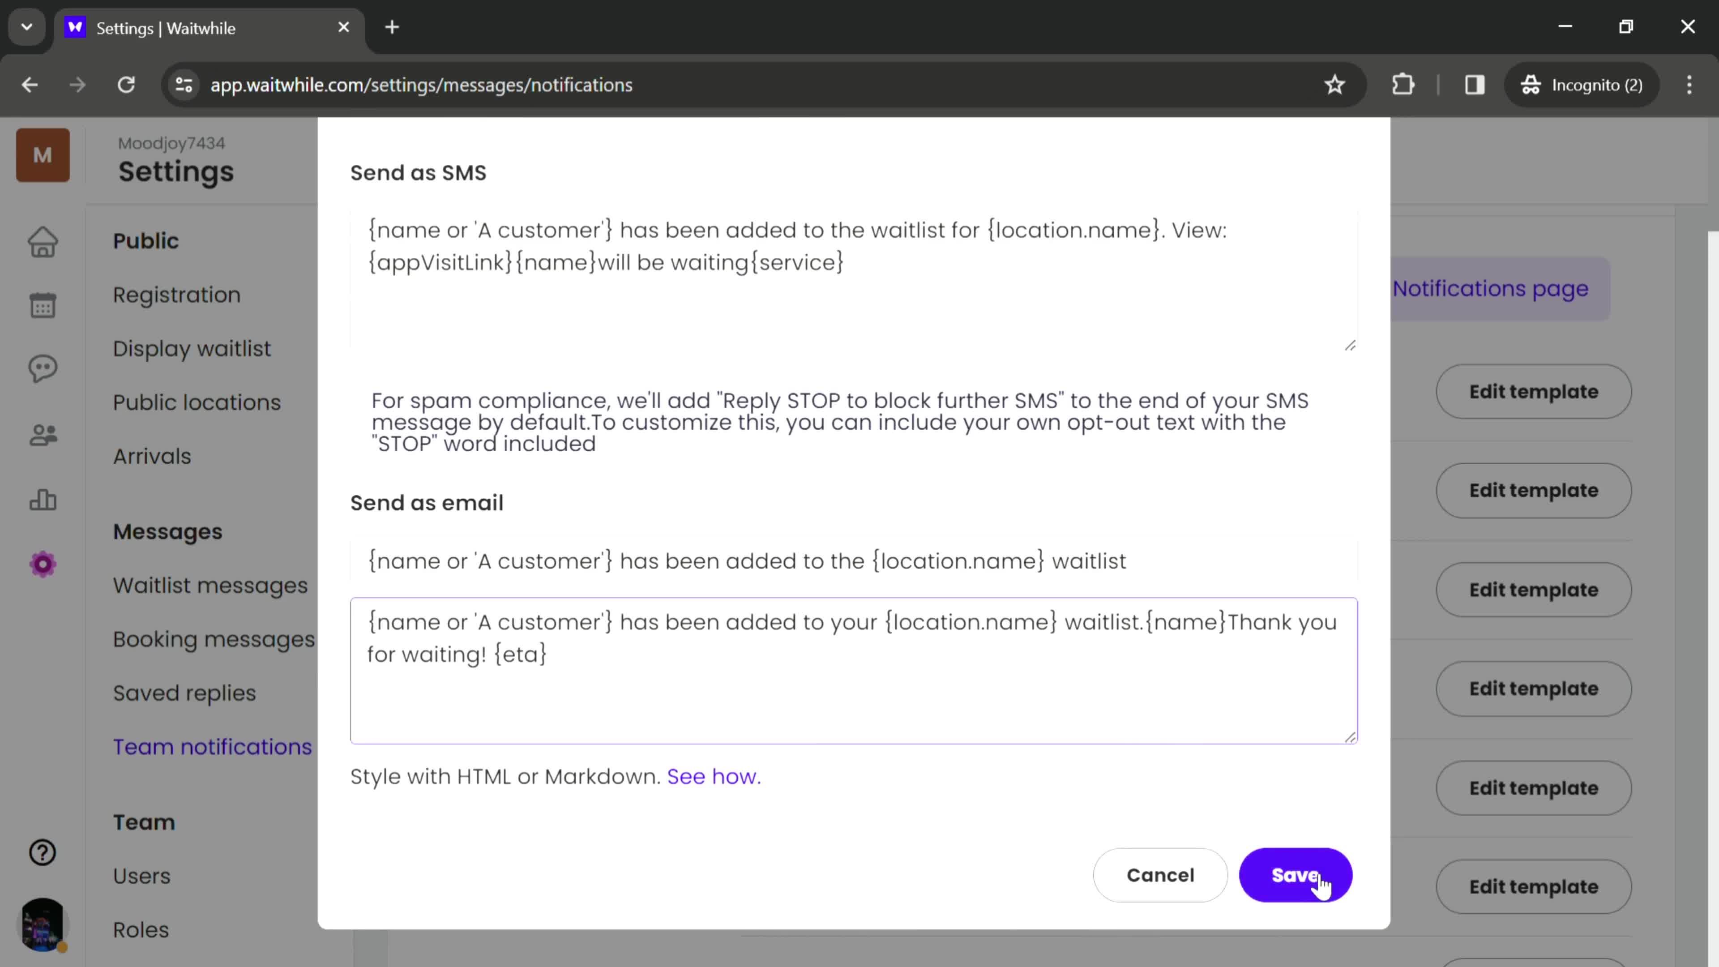
Task: Save the notification template
Action: (x=1295, y=875)
